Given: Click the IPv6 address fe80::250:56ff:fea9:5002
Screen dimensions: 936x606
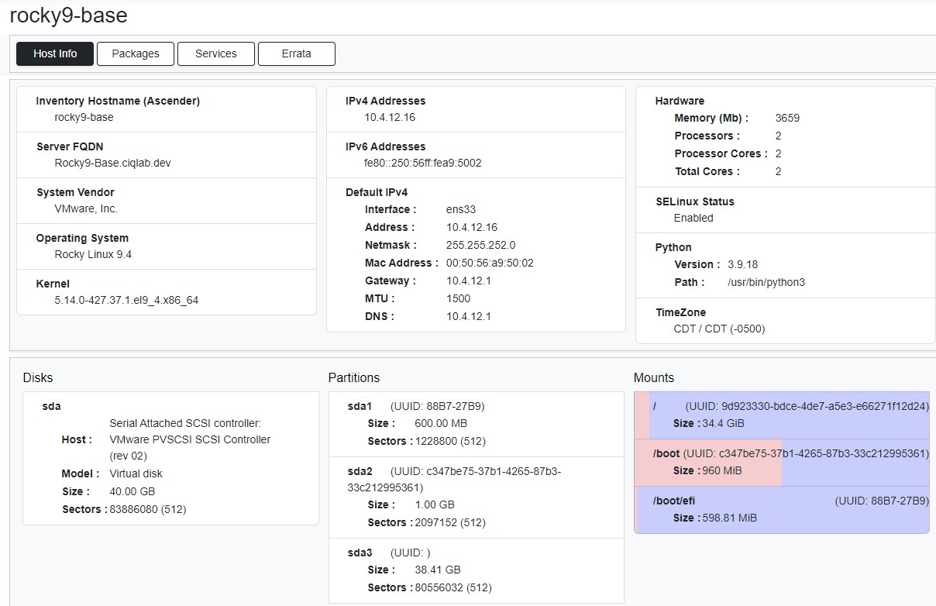Looking at the screenshot, I should (x=422, y=163).
